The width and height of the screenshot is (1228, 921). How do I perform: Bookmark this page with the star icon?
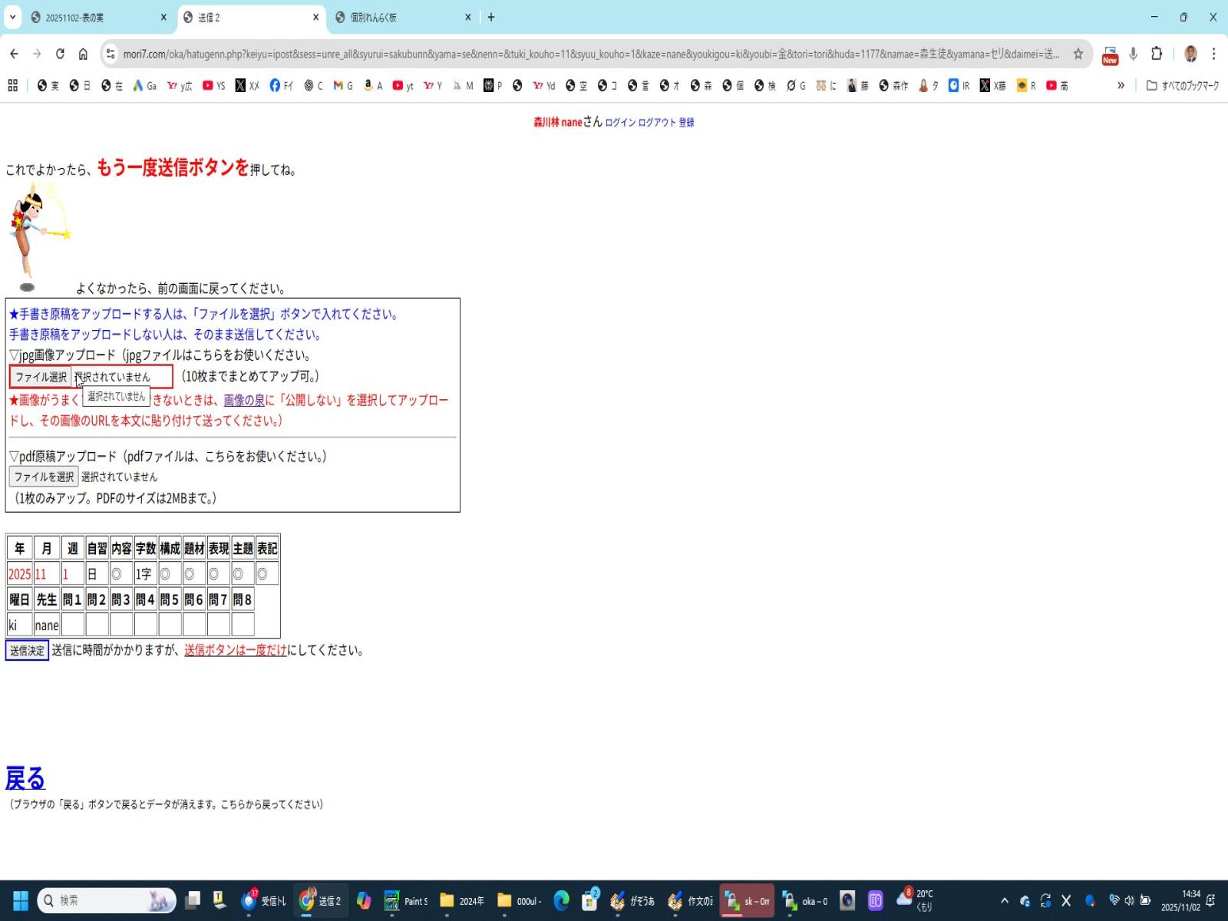tap(1078, 54)
